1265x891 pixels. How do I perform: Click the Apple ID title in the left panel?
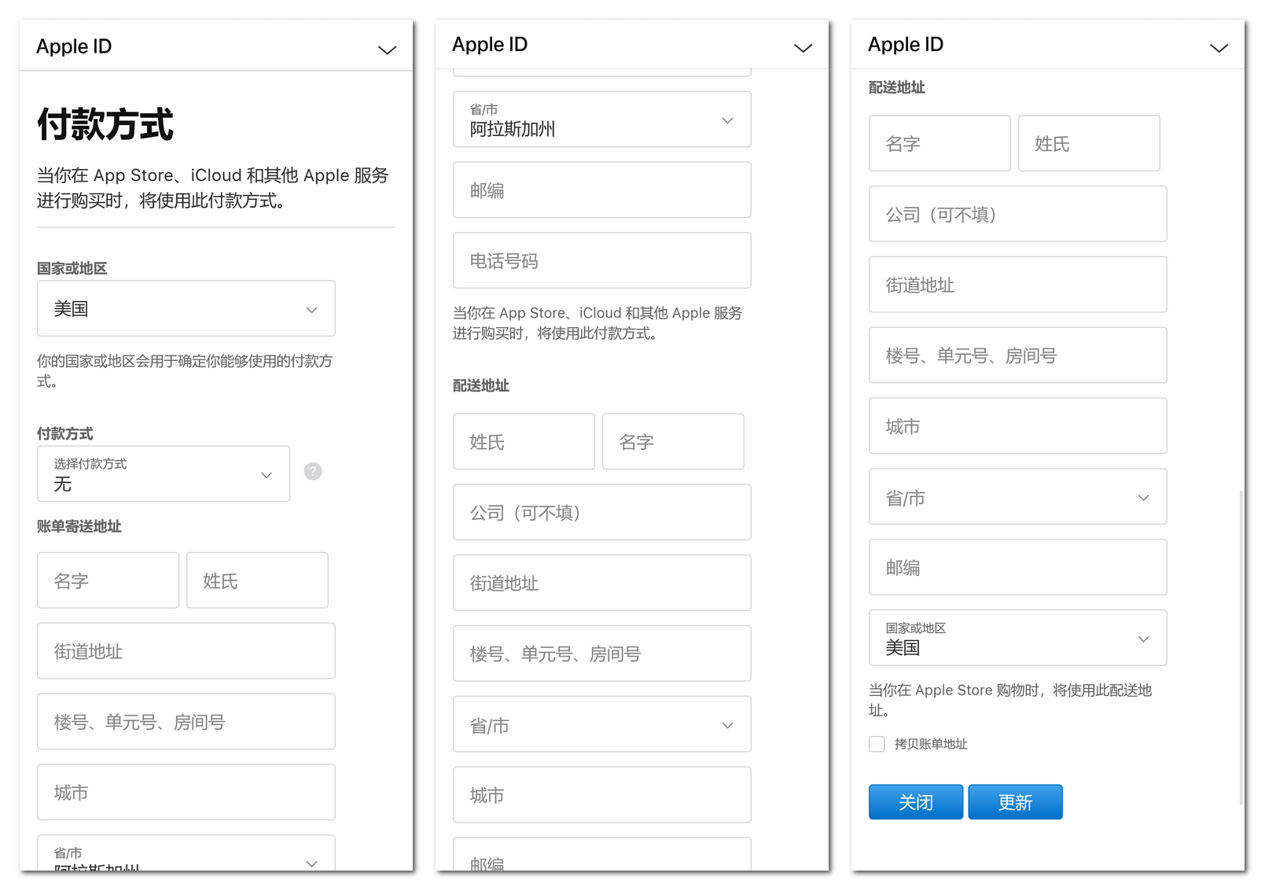(74, 46)
